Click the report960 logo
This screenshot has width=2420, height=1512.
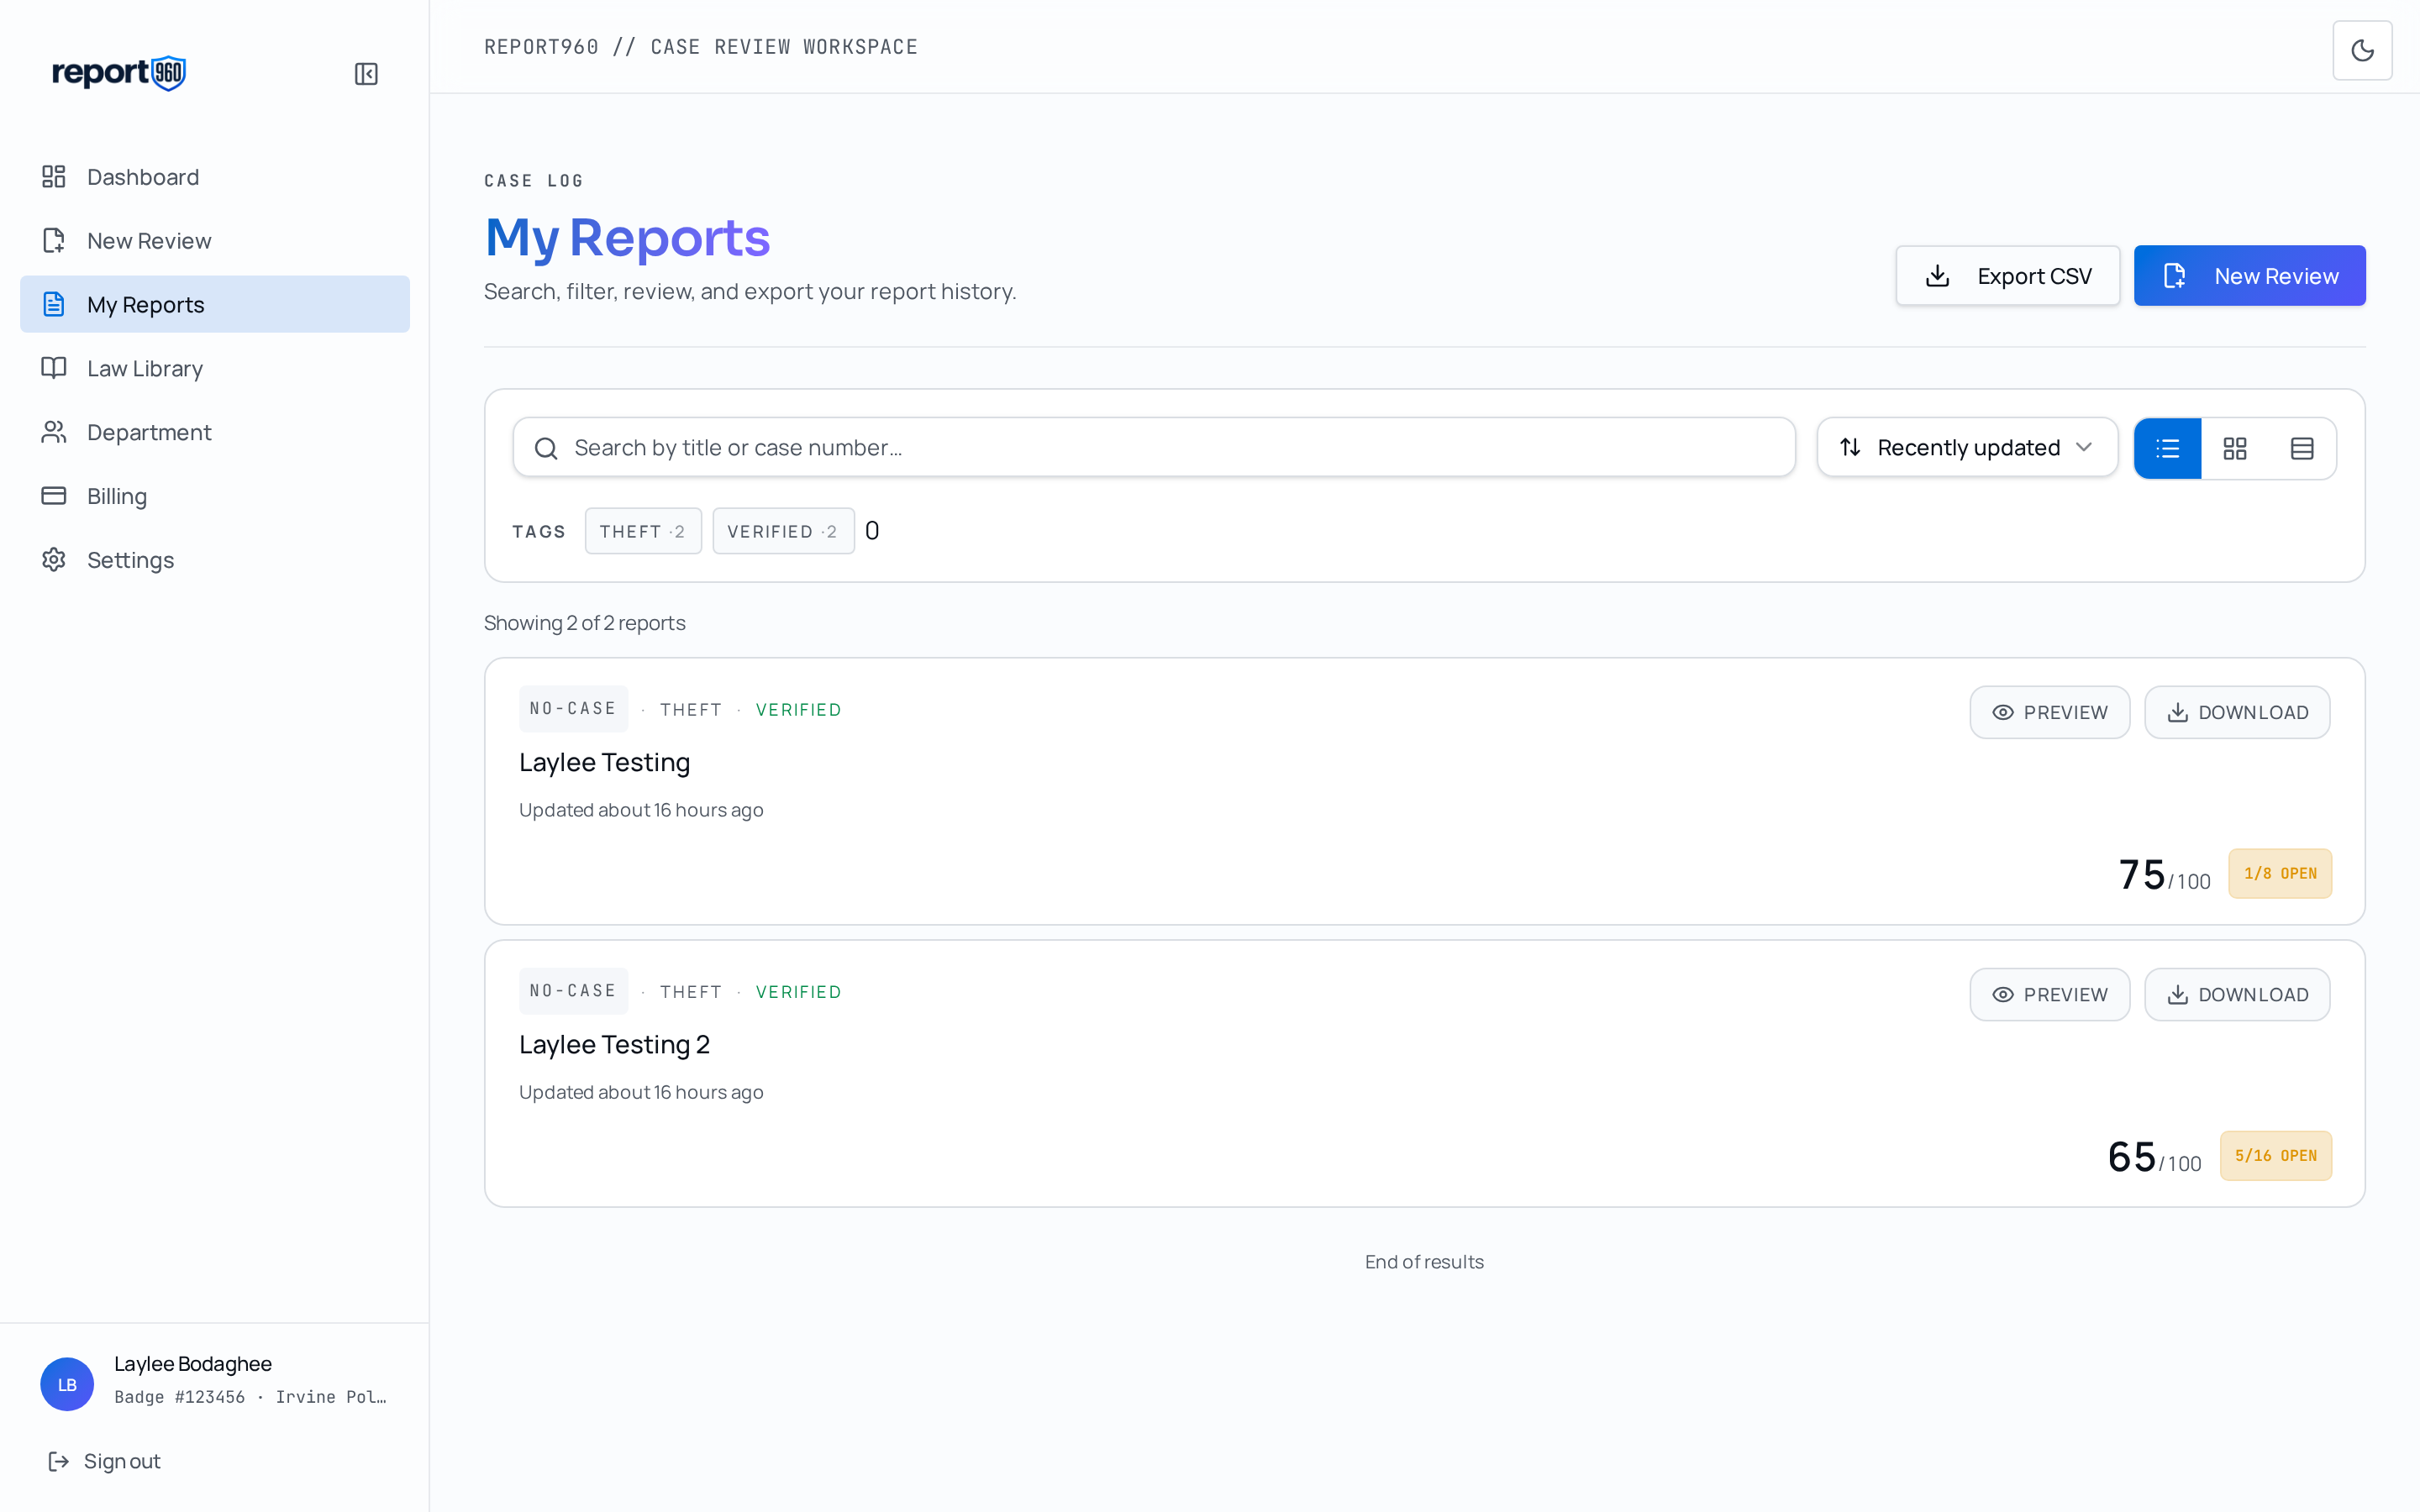[119, 73]
